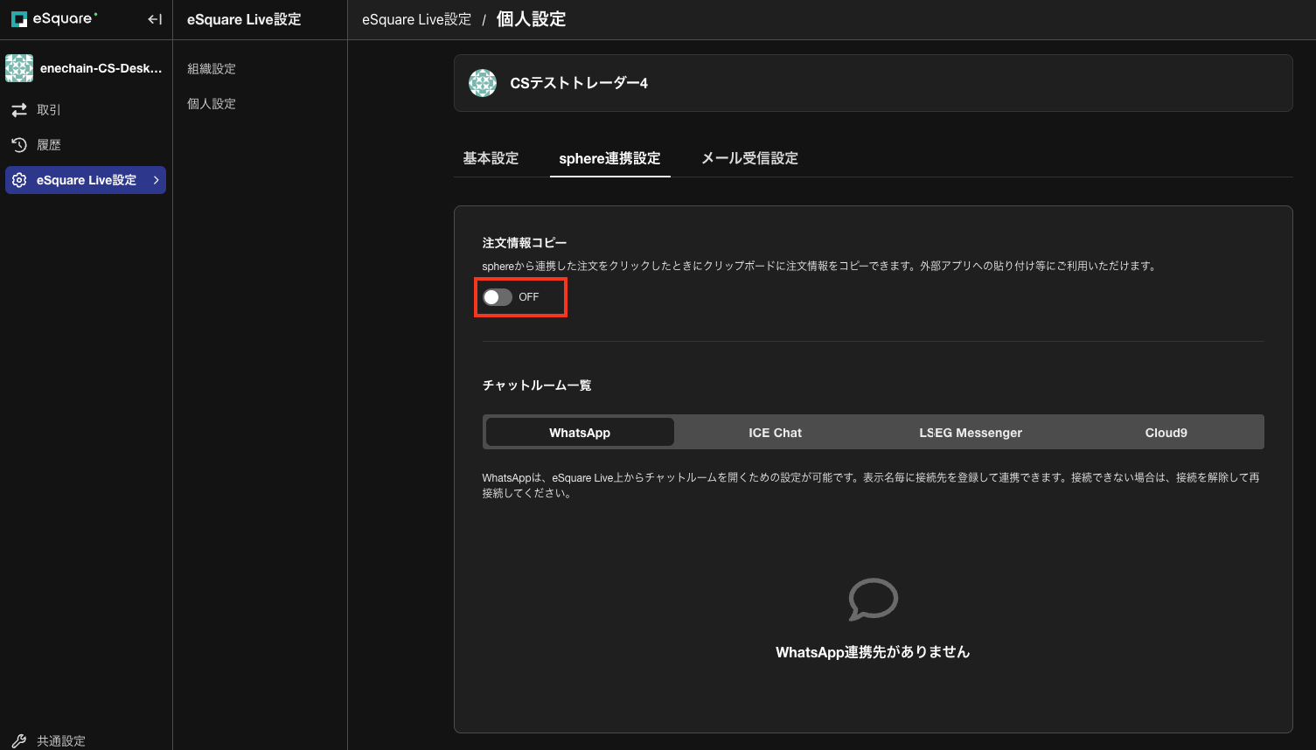Click the eSquare Live設定 breadcrumb link

click(417, 19)
